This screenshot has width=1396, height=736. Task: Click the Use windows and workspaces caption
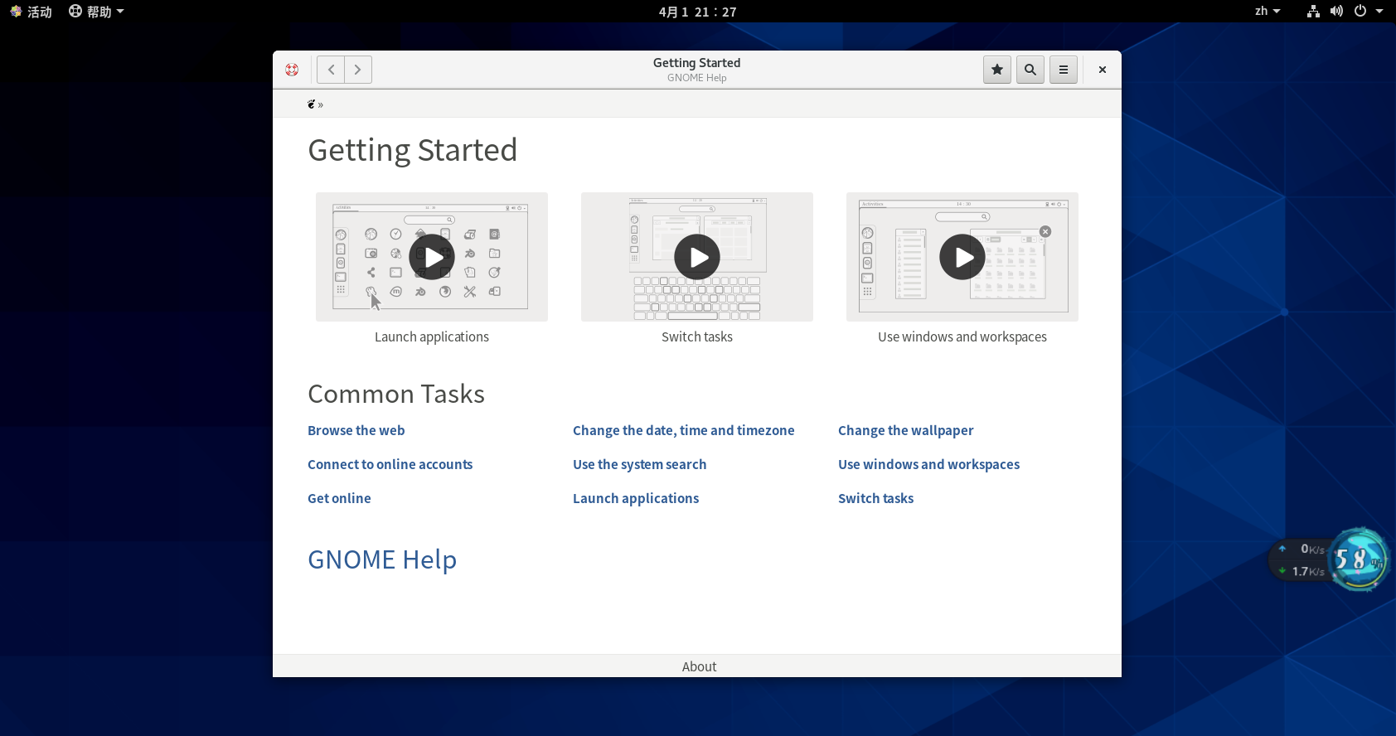coord(962,337)
